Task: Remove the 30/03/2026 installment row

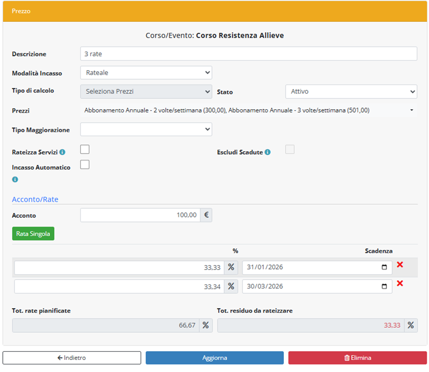Action: point(400,283)
